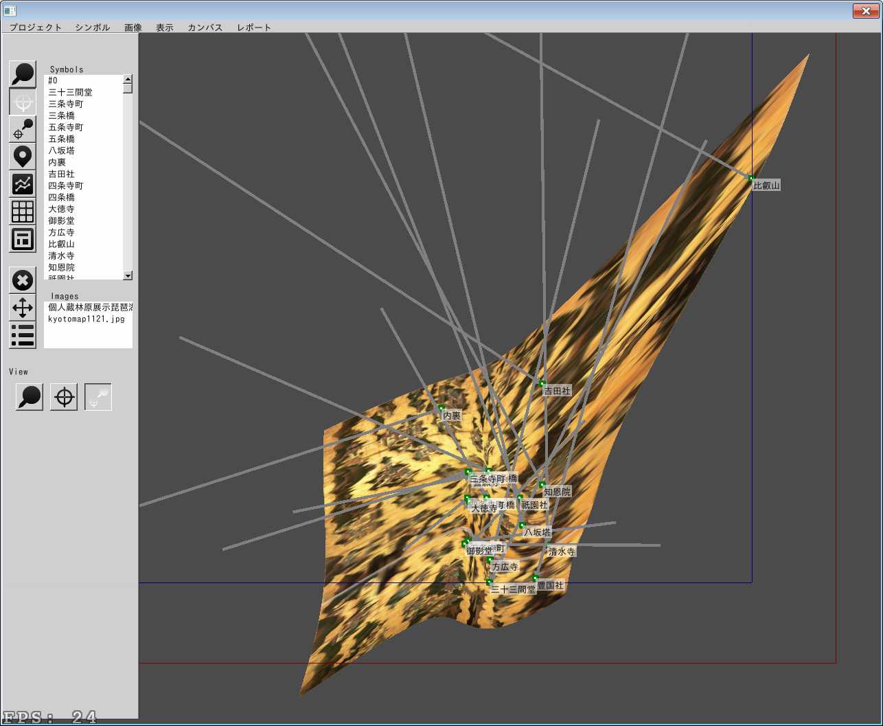The width and height of the screenshot is (883, 726).
Task: Select the crosshair-with-pin link tool in the toolbar
Action: [x=23, y=129]
